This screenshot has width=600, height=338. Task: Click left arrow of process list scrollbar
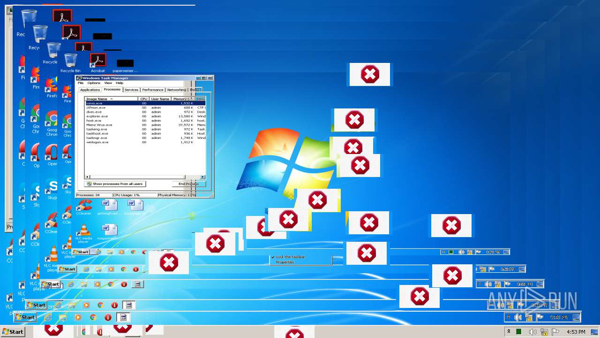pyautogui.click(x=87, y=177)
